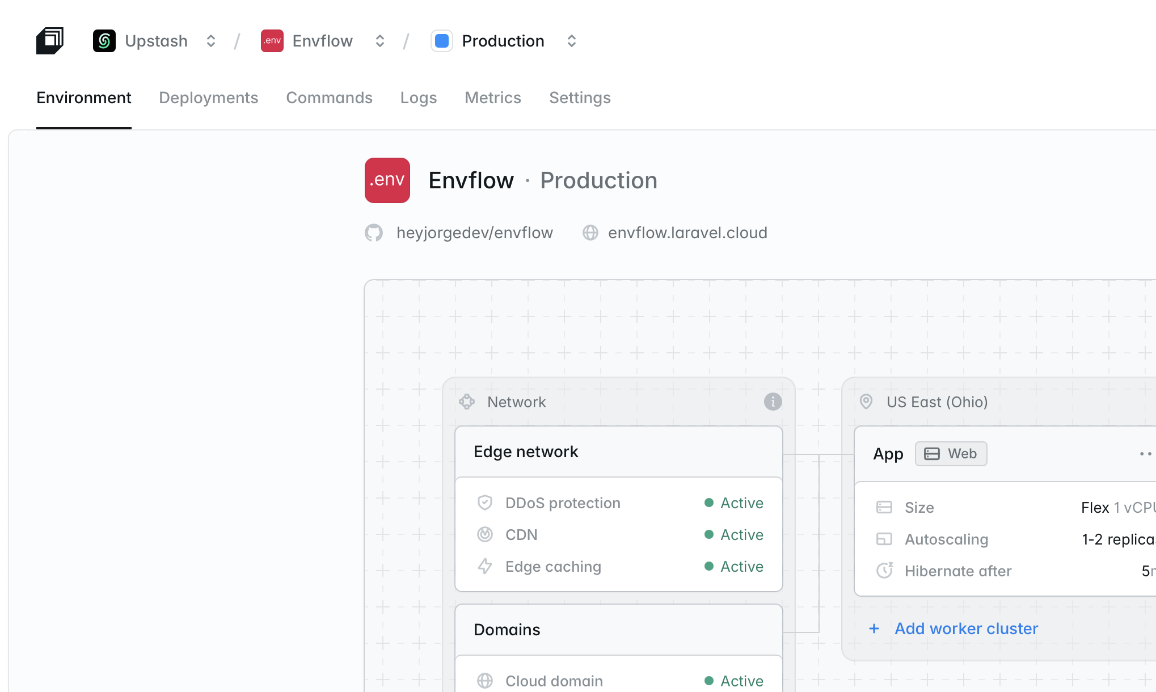This screenshot has height=692, width=1156.
Task: Click the location pin icon for US East (Ohio)
Action: [x=866, y=402]
